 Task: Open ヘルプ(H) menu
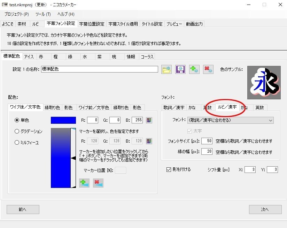(x=66, y=14)
